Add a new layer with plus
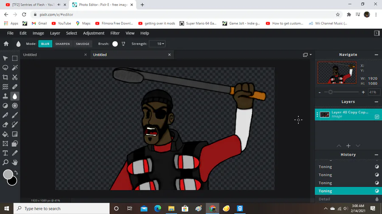The height and width of the screenshot is (214, 382). point(348,145)
